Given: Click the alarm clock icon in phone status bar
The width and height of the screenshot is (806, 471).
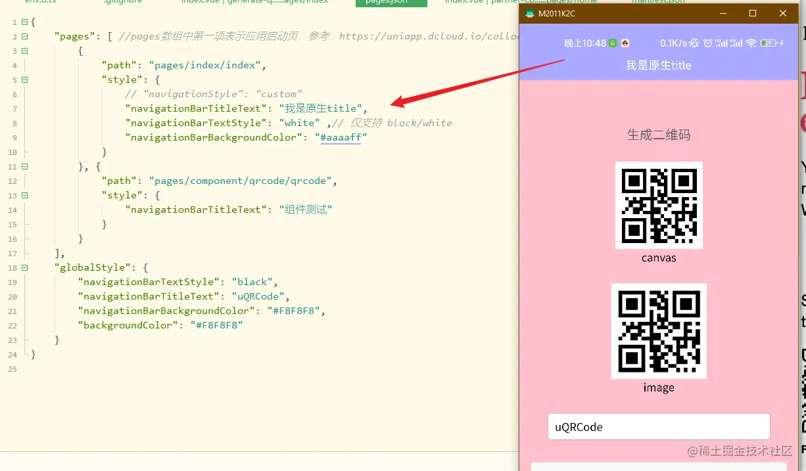Looking at the screenshot, I should pyautogui.click(x=707, y=43).
